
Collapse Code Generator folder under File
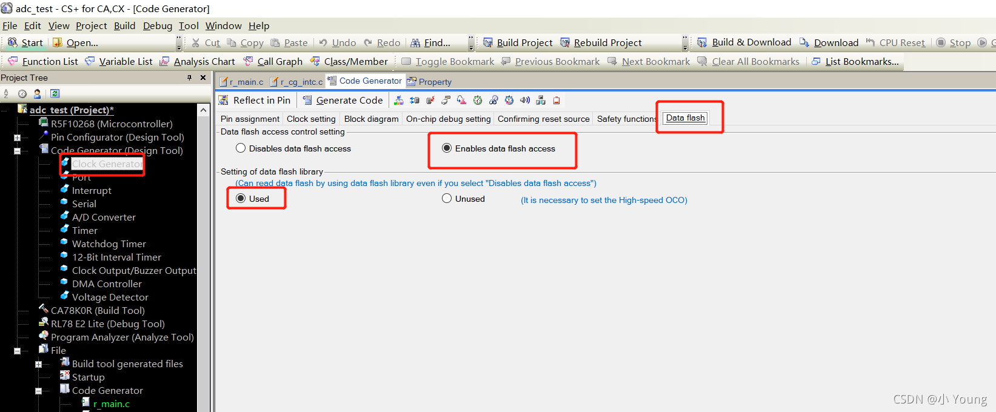pos(38,391)
